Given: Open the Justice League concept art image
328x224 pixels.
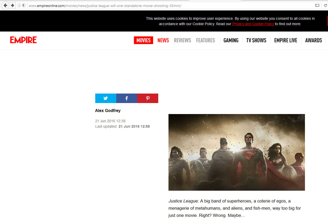Looking at the screenshot, I should [237, 152].
